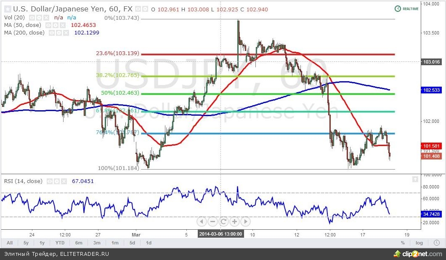Remove the Vol (20) indicator

(x=46, y=18)
